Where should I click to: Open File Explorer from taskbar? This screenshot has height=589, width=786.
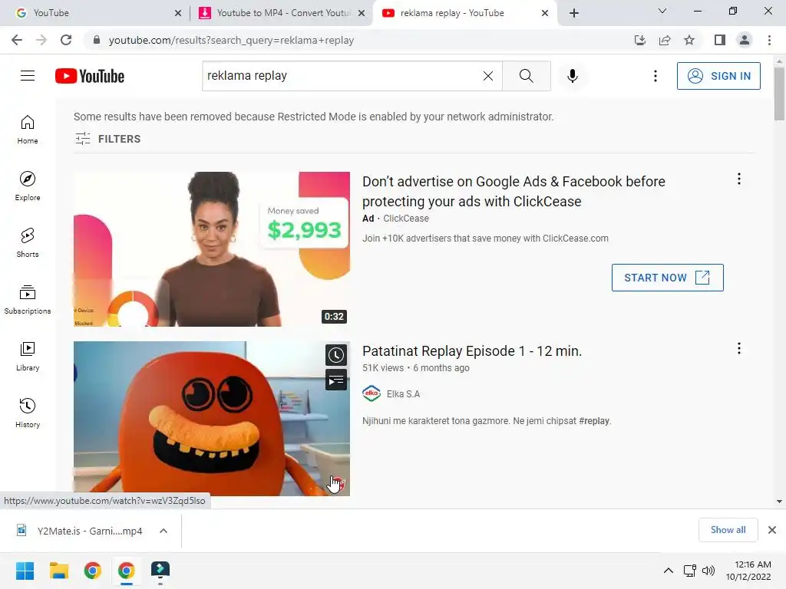click(58, 571)
